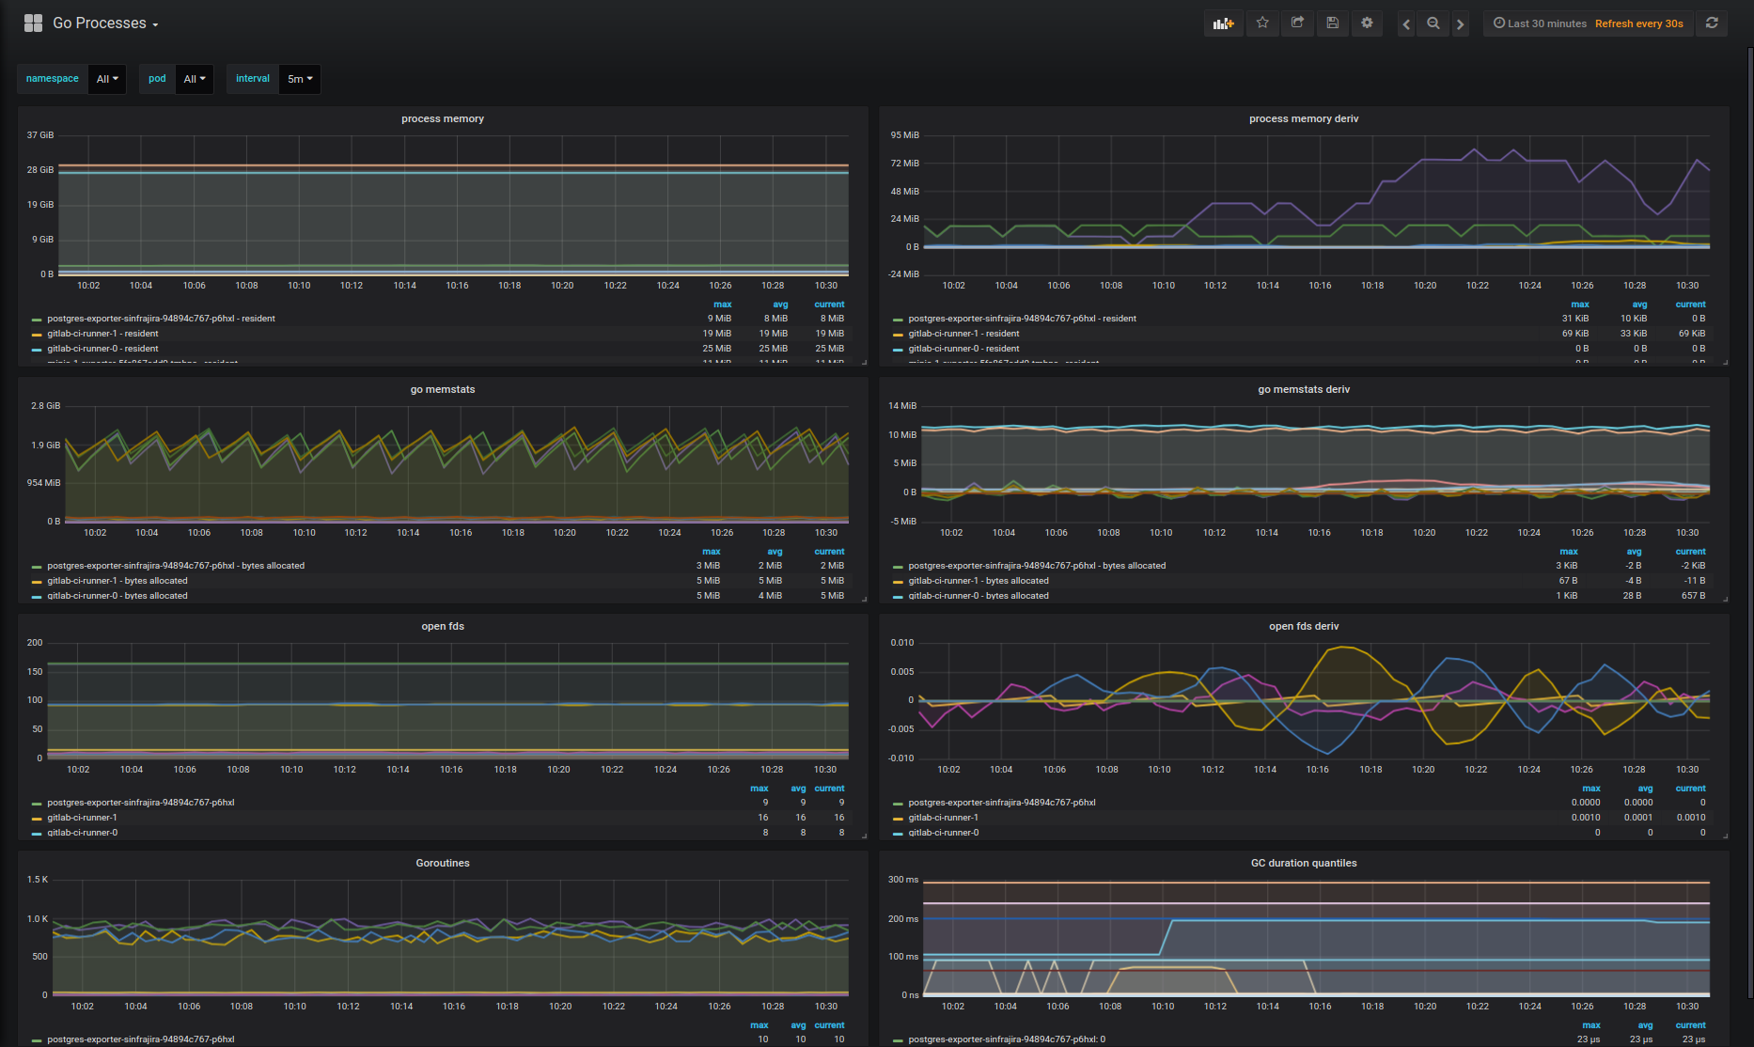
Task: Open the Last 30 minutes time picker
Action: pos(1540,23)
